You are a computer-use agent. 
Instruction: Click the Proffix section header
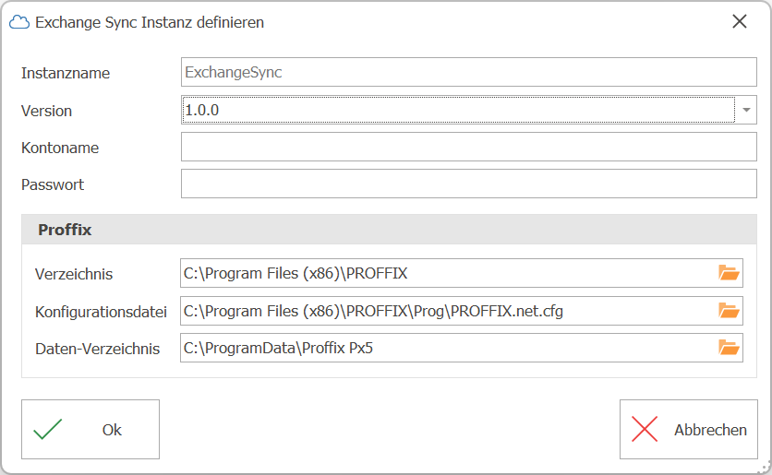389,230
